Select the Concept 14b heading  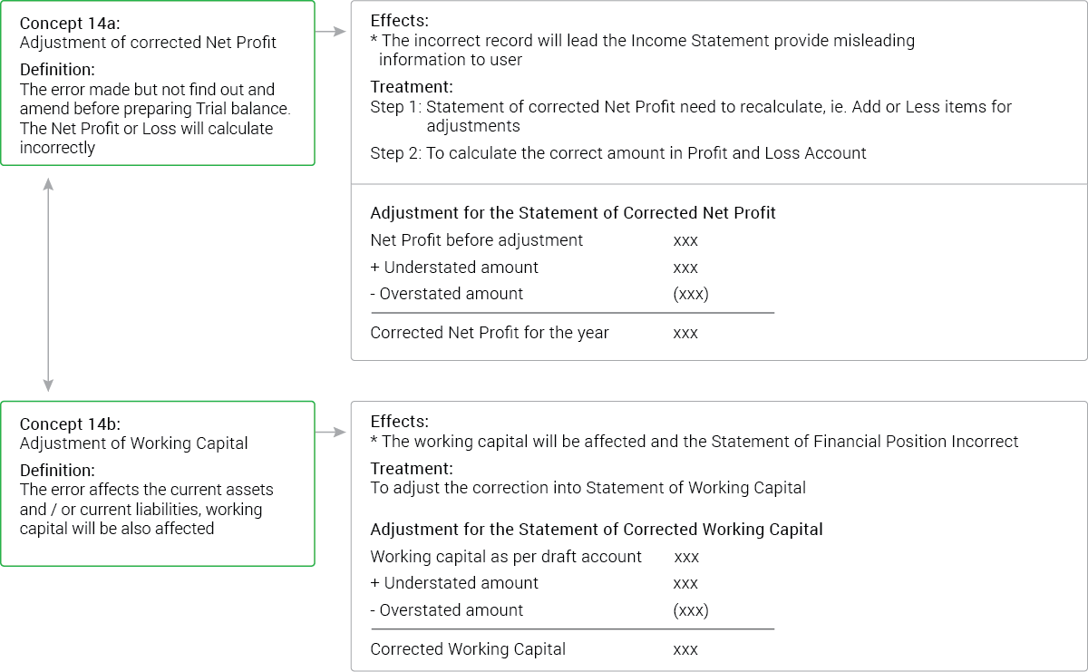point(70,424)
